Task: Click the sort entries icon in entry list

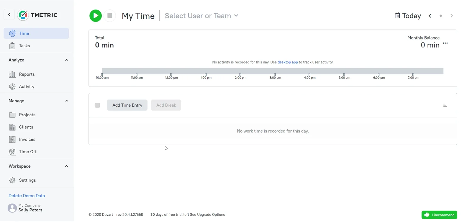Action: tap(445, 105)
